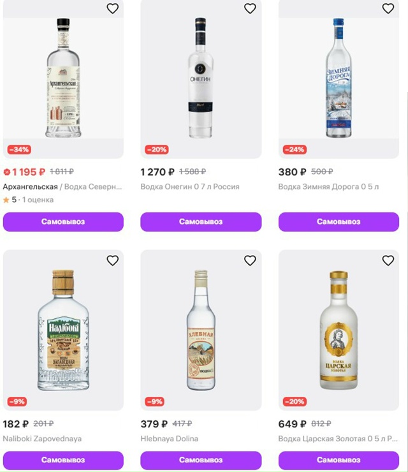The height and width of the screenshot is (472, 408).
Task: Add Архангельская vodka to favorites with heart
Action: pos(112,8)
